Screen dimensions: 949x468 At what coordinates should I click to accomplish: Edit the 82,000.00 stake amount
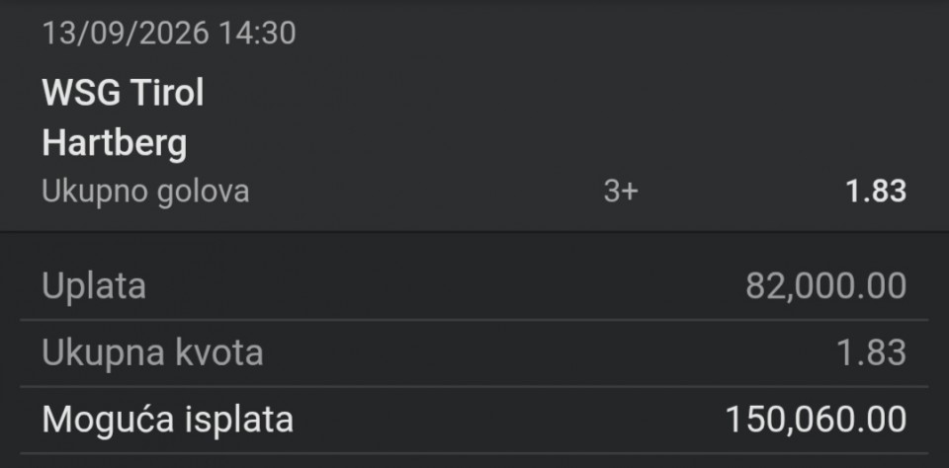tap(825, 286)
